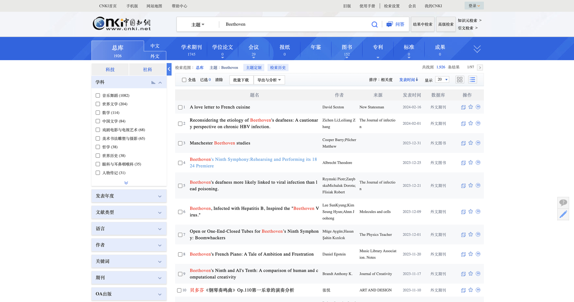Open 'Beethoven's Ninth Symphony: Rehearsing and Performing' title
This screenshot has width=574, height=302.
(253, 162)
